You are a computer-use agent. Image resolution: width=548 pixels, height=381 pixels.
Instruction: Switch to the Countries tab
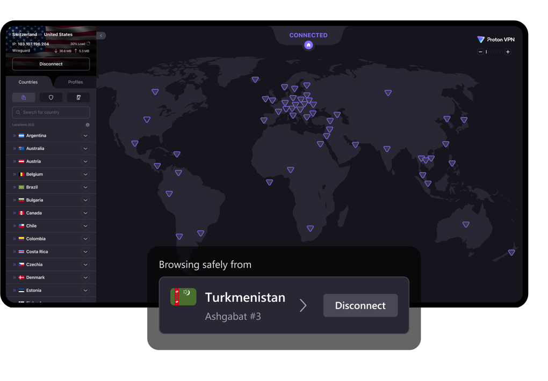tap(28, 82)
